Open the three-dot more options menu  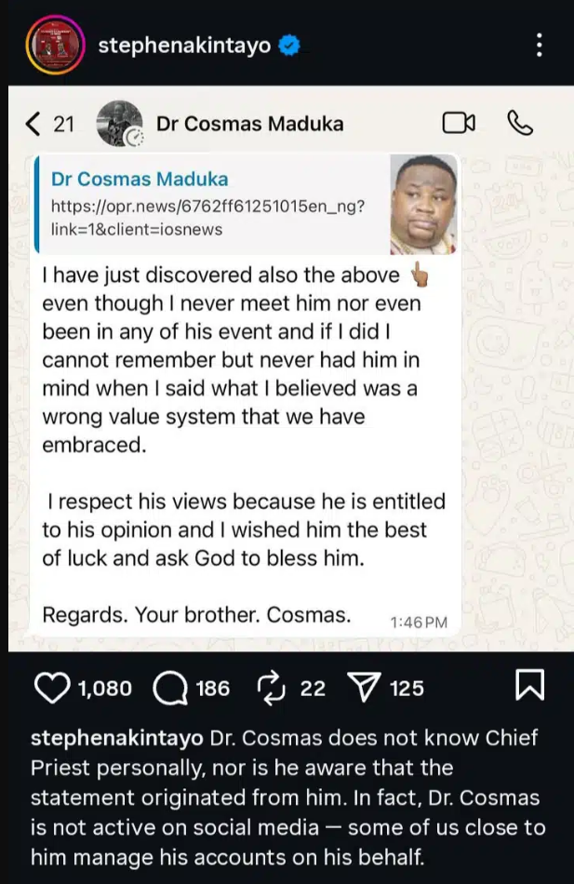coord(540,45)
